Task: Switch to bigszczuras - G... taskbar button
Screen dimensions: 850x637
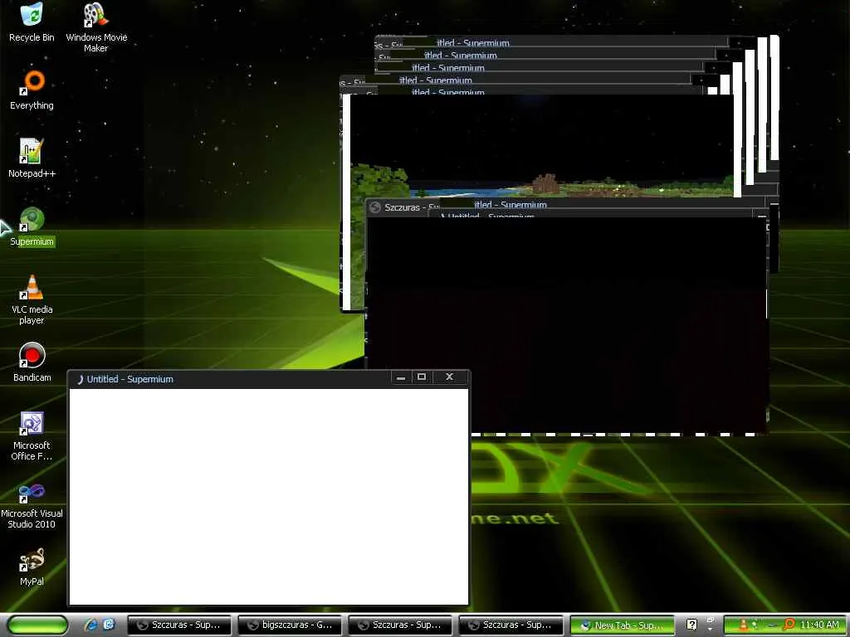Action: 290,625
